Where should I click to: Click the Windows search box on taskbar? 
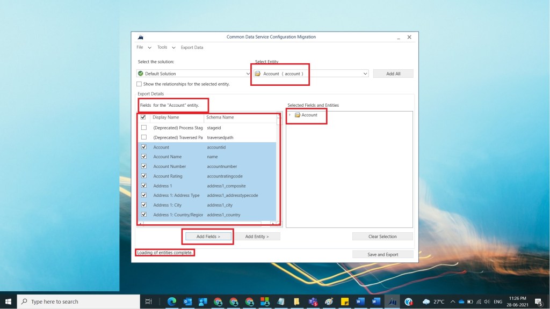(79, 301)
